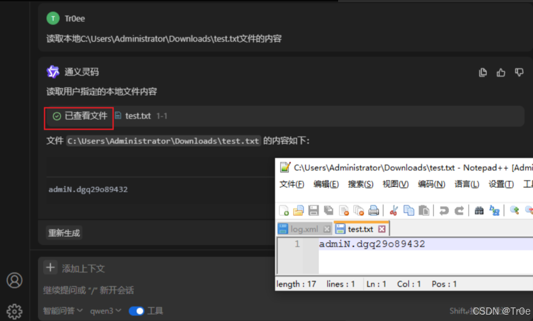The image size is (533, 321).
Task: Click the Close document icon in Notepad++ toolbar
Action: [x=344, y=211]
